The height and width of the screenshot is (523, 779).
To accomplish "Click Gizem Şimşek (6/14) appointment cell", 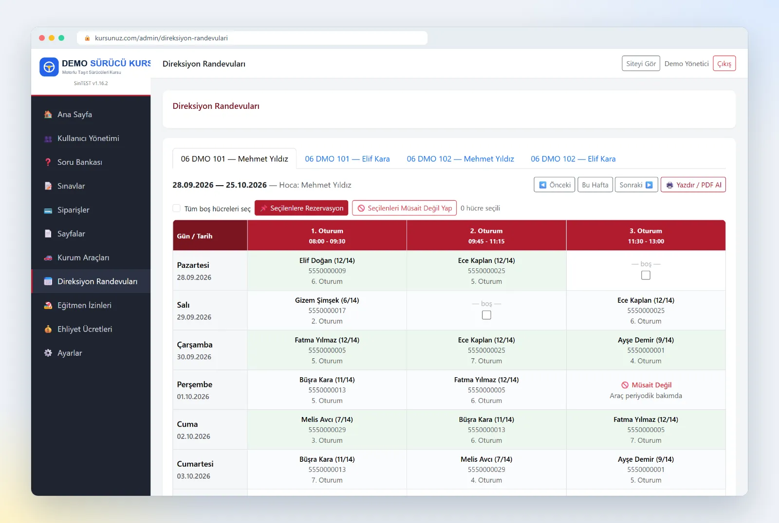I will pyautogui.click(x=327, y=311).
